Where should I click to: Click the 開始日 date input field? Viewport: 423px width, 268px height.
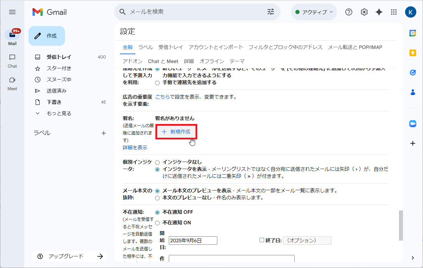[x=193, y=240]
